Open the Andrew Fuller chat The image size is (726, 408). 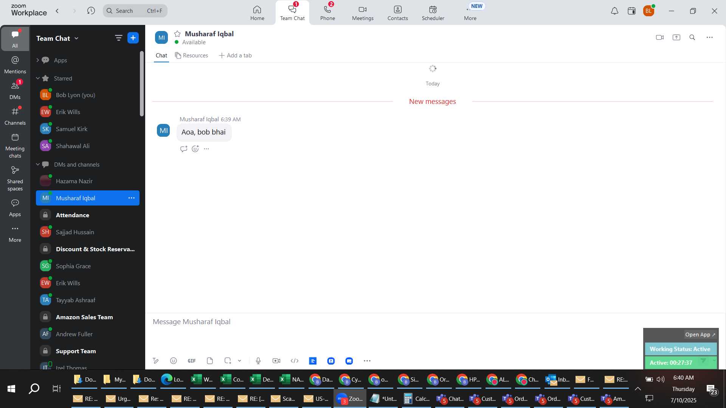[x=87, y=334]
